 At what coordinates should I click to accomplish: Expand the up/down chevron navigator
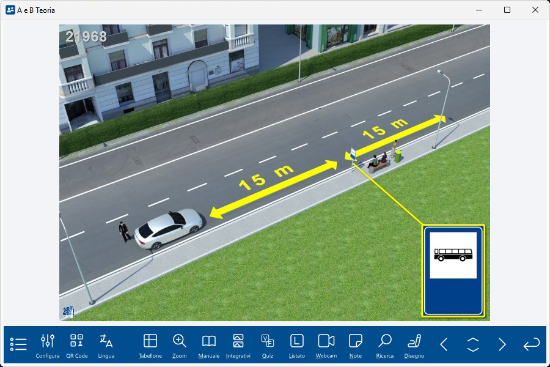click(473, 344)
